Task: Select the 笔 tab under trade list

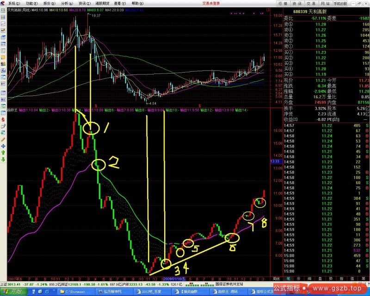Action: pos(287,278)
